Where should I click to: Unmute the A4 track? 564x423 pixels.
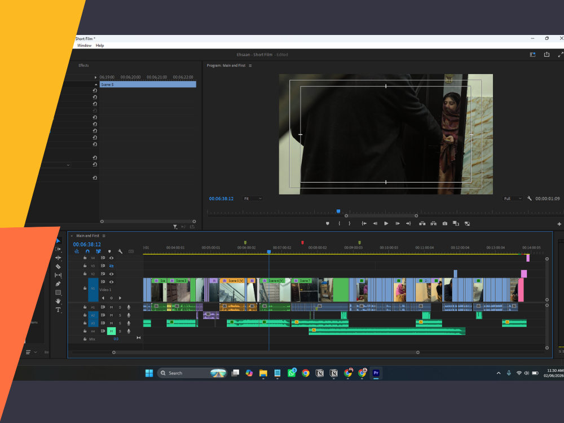point(112,331)
